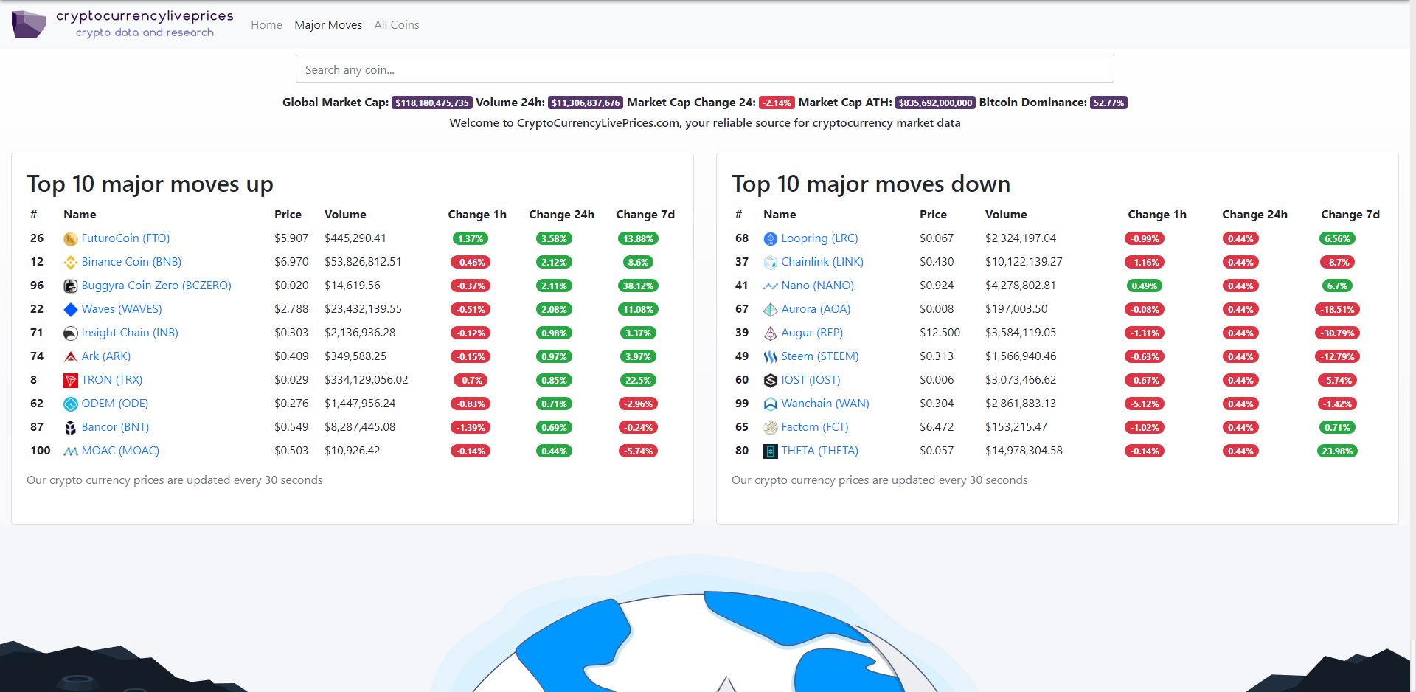The width and height of the screenshot is (1416, 692).
Task: Open the Wanchain (WAN) coin link
Action: tap(825, 404)
